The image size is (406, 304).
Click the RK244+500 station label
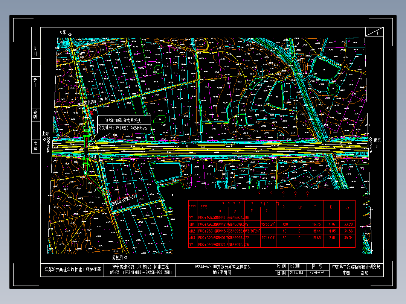tap(48, 145)
